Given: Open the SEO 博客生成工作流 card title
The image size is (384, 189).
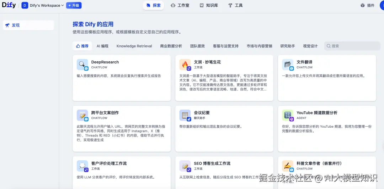Looking at the screenshot, I should pyautogui.click(x=212, y=163).
